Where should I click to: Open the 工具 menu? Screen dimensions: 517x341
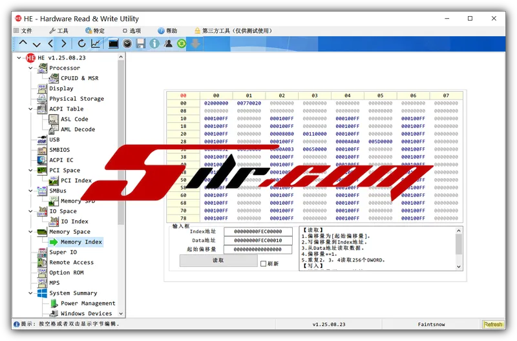[x=59, y=30]
